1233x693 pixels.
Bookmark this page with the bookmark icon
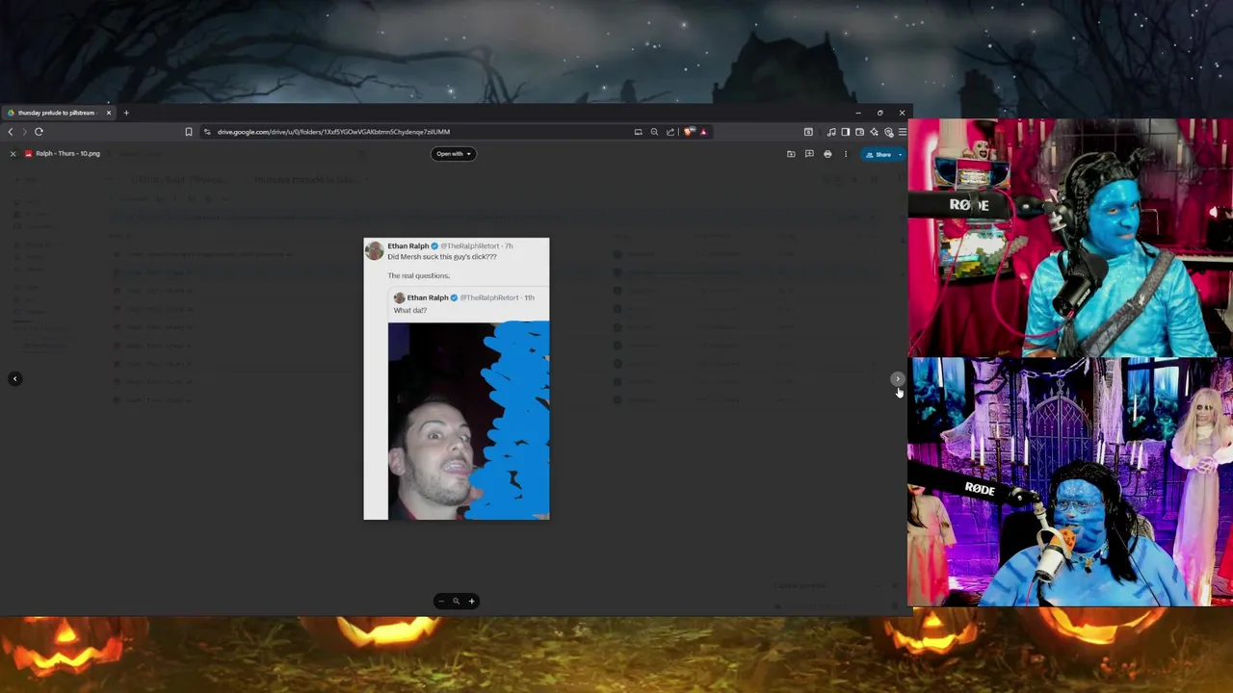[x=189, y=132]
